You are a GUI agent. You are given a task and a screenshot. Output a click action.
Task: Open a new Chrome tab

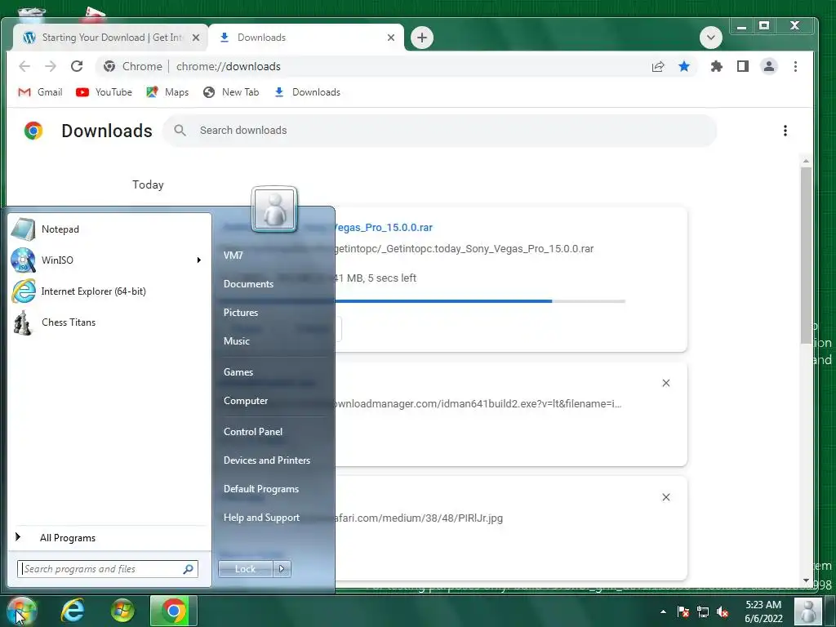[x=422, y=38]
